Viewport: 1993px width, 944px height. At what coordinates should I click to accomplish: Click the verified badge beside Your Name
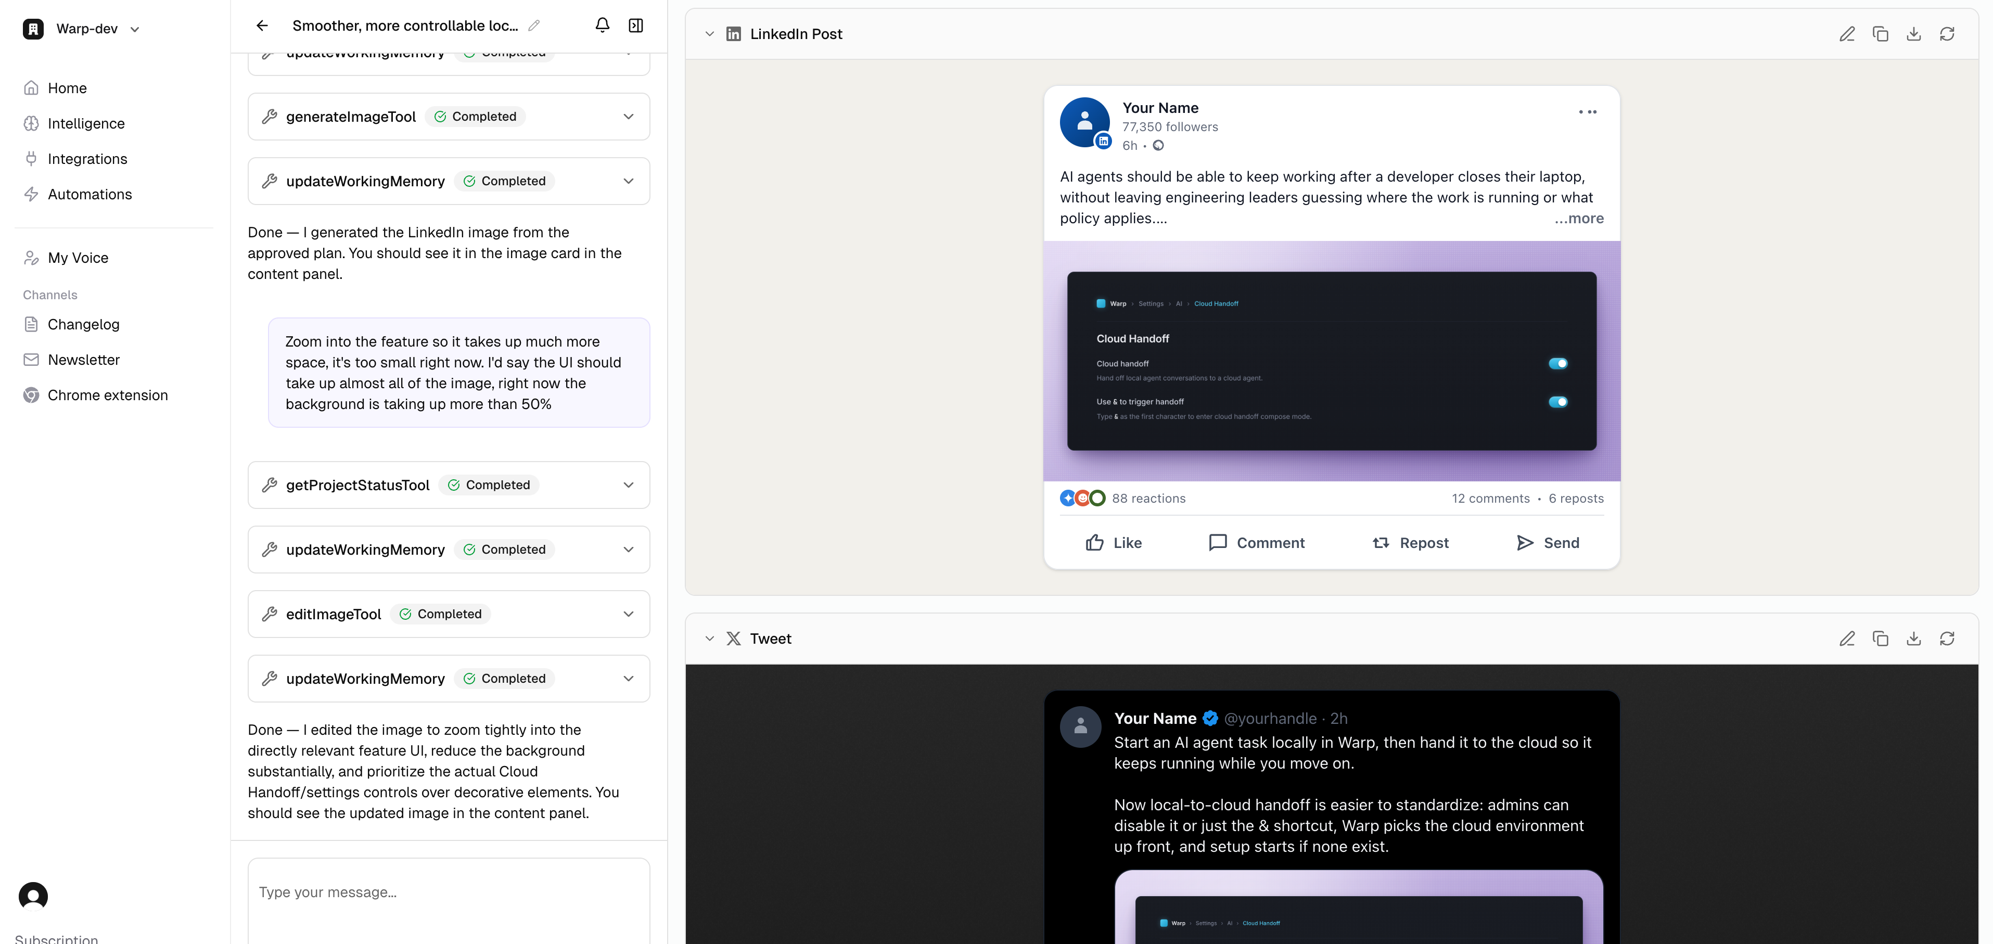click(1210, 719)
